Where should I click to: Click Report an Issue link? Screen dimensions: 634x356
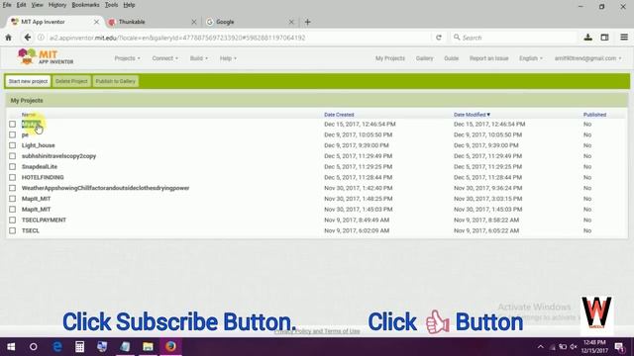click(488, 58)
